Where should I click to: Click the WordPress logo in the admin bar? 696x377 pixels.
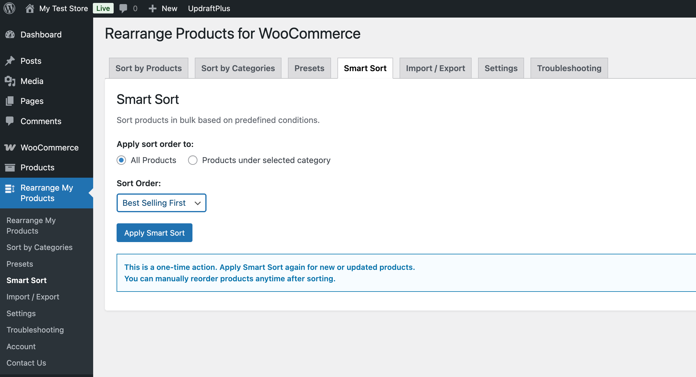(9, 8)
